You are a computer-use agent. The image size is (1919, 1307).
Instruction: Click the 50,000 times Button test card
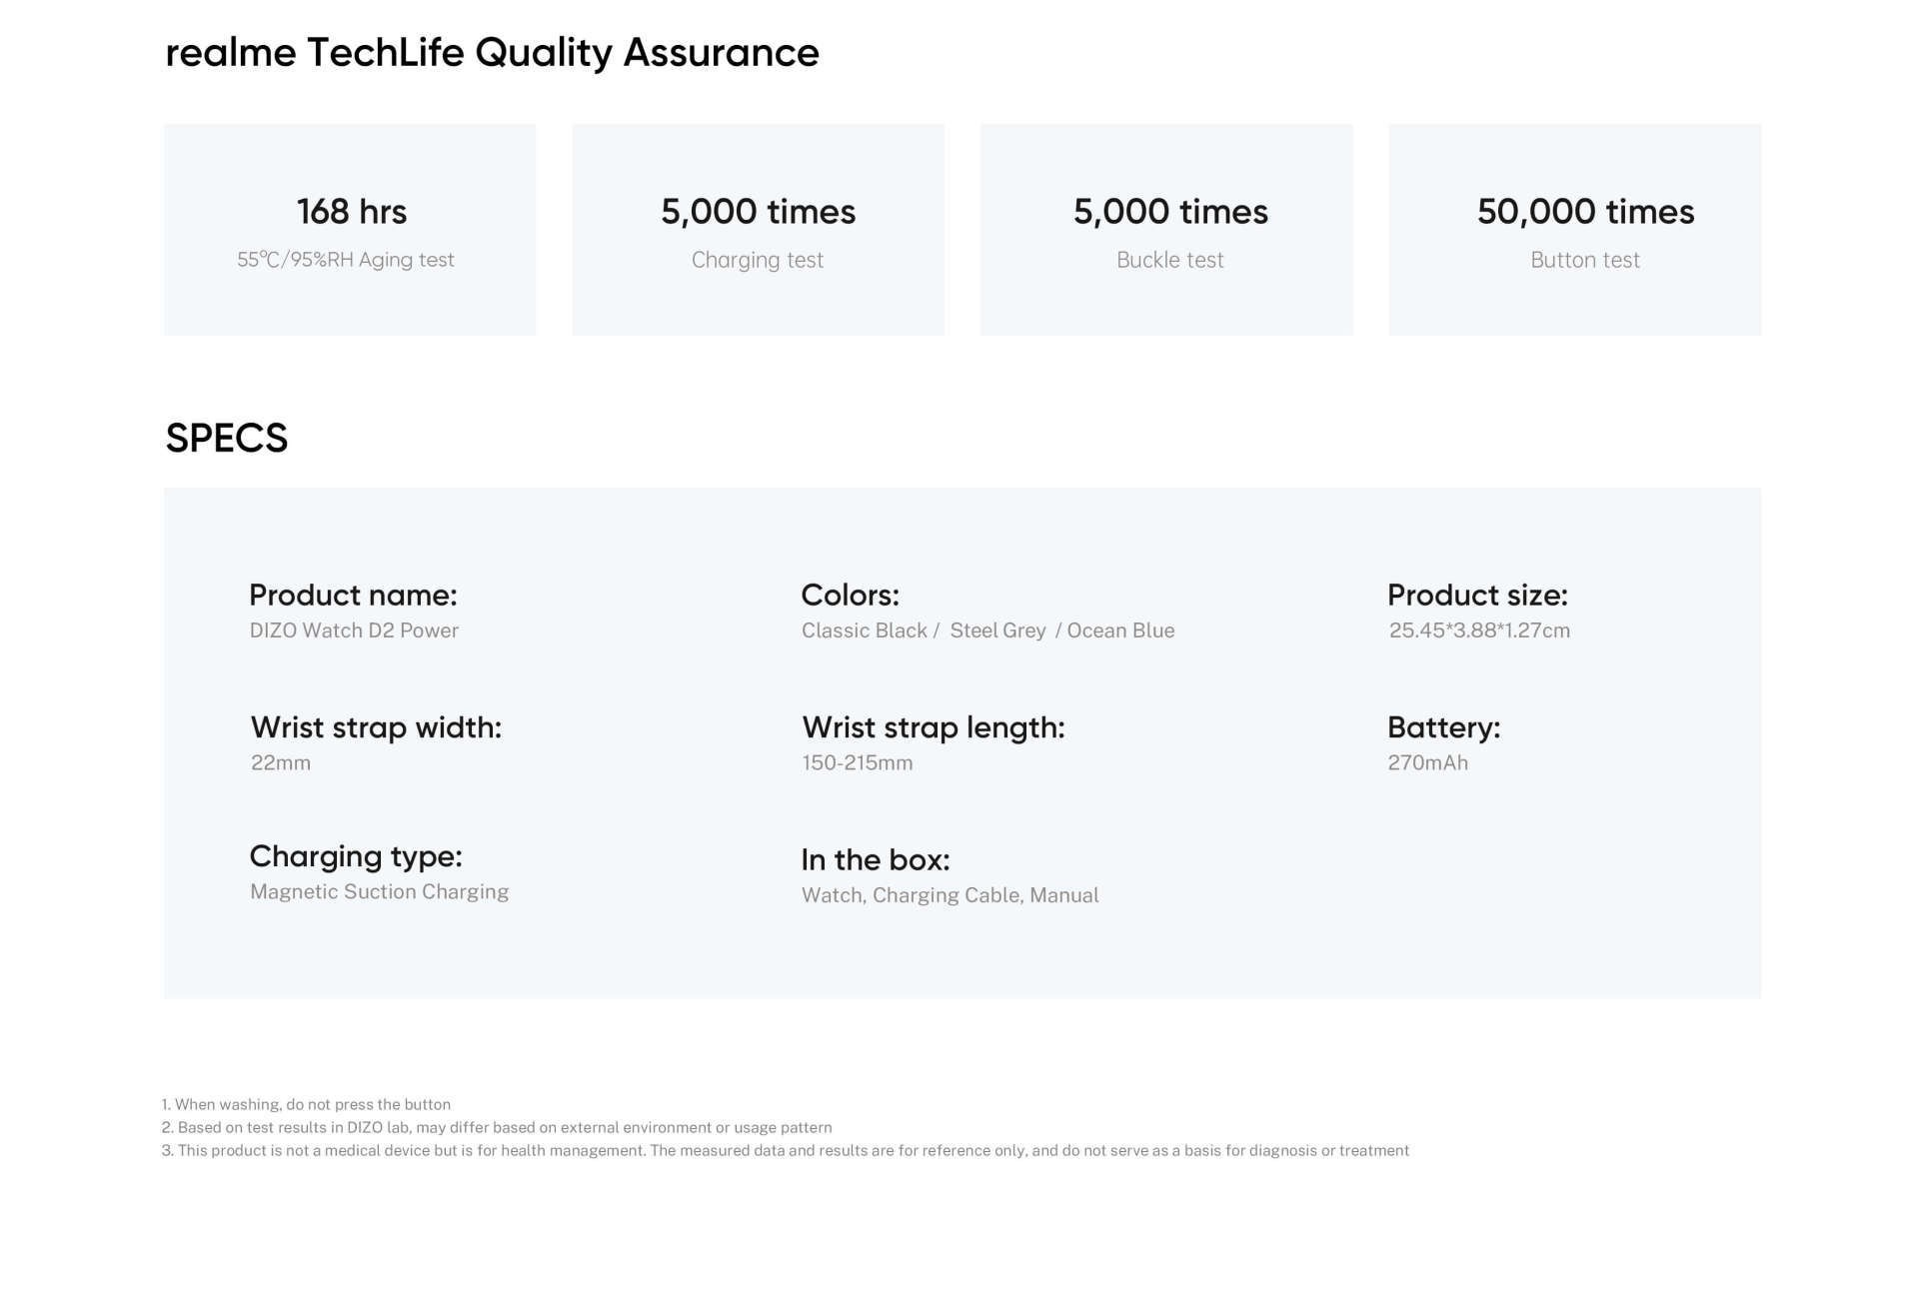coord(1575,230)
